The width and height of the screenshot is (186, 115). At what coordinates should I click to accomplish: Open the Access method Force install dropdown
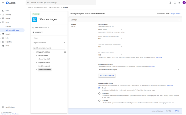(x=110, y=29)
